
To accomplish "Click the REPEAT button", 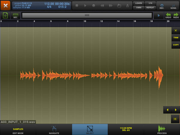I will click(150, 8).
